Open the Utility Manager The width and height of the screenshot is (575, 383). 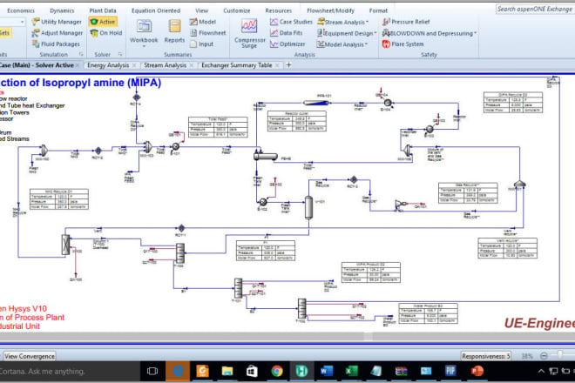pos(57,22)
